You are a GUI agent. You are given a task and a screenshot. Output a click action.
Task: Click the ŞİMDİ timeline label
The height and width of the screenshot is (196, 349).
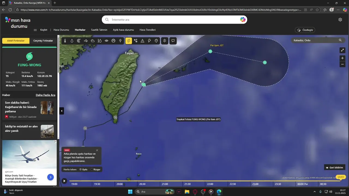[x=341, y=177]
